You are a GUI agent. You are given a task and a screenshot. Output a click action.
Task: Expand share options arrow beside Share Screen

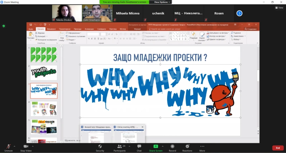(x=162, y=146)
